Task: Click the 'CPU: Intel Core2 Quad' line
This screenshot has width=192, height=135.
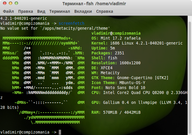Action: 139,93
